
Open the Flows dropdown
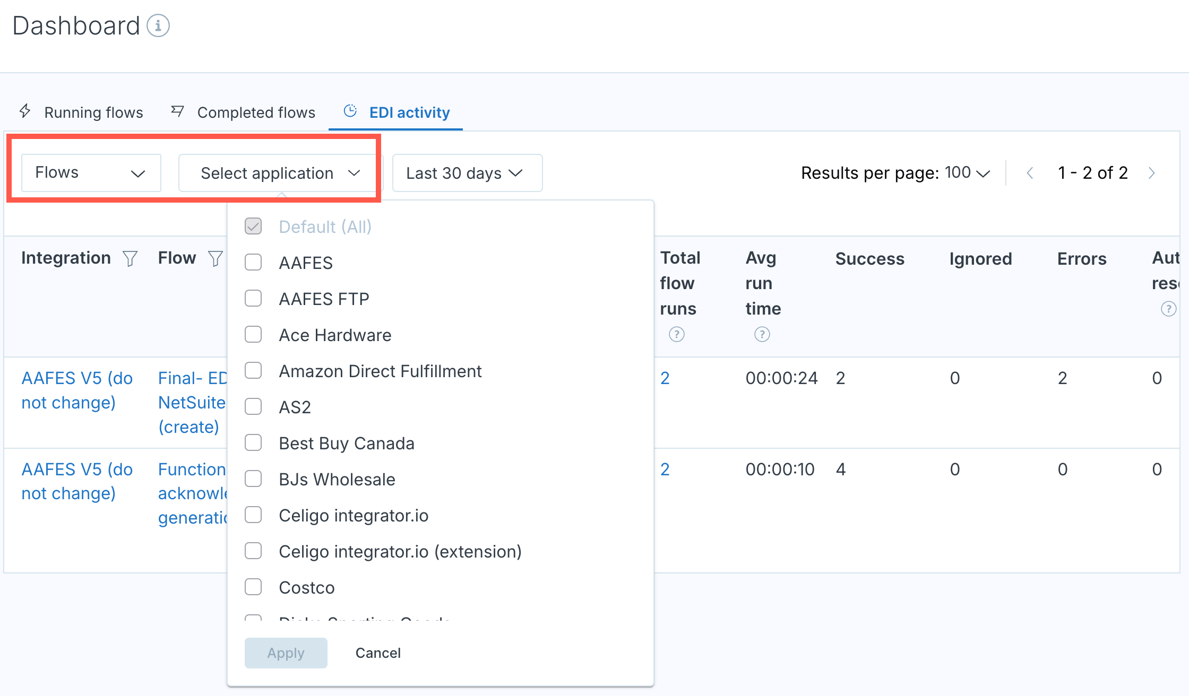(91, 173)
